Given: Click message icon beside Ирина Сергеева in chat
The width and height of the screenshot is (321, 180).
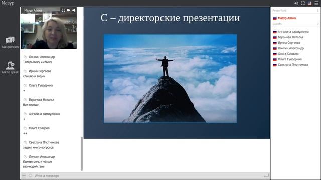Looking at the screenshot, I should coord(25,71).
